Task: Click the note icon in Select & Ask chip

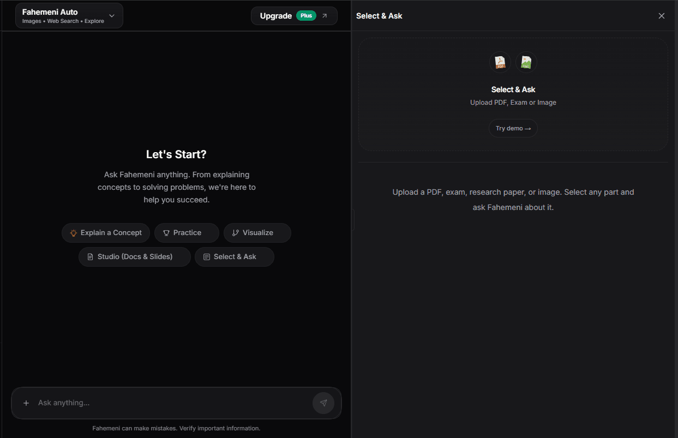Action: (x=207, y=257)
